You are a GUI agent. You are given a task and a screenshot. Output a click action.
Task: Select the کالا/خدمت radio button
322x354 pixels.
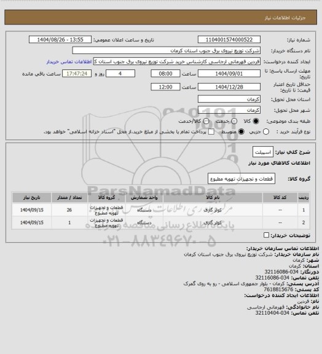[x=206, y=121]
